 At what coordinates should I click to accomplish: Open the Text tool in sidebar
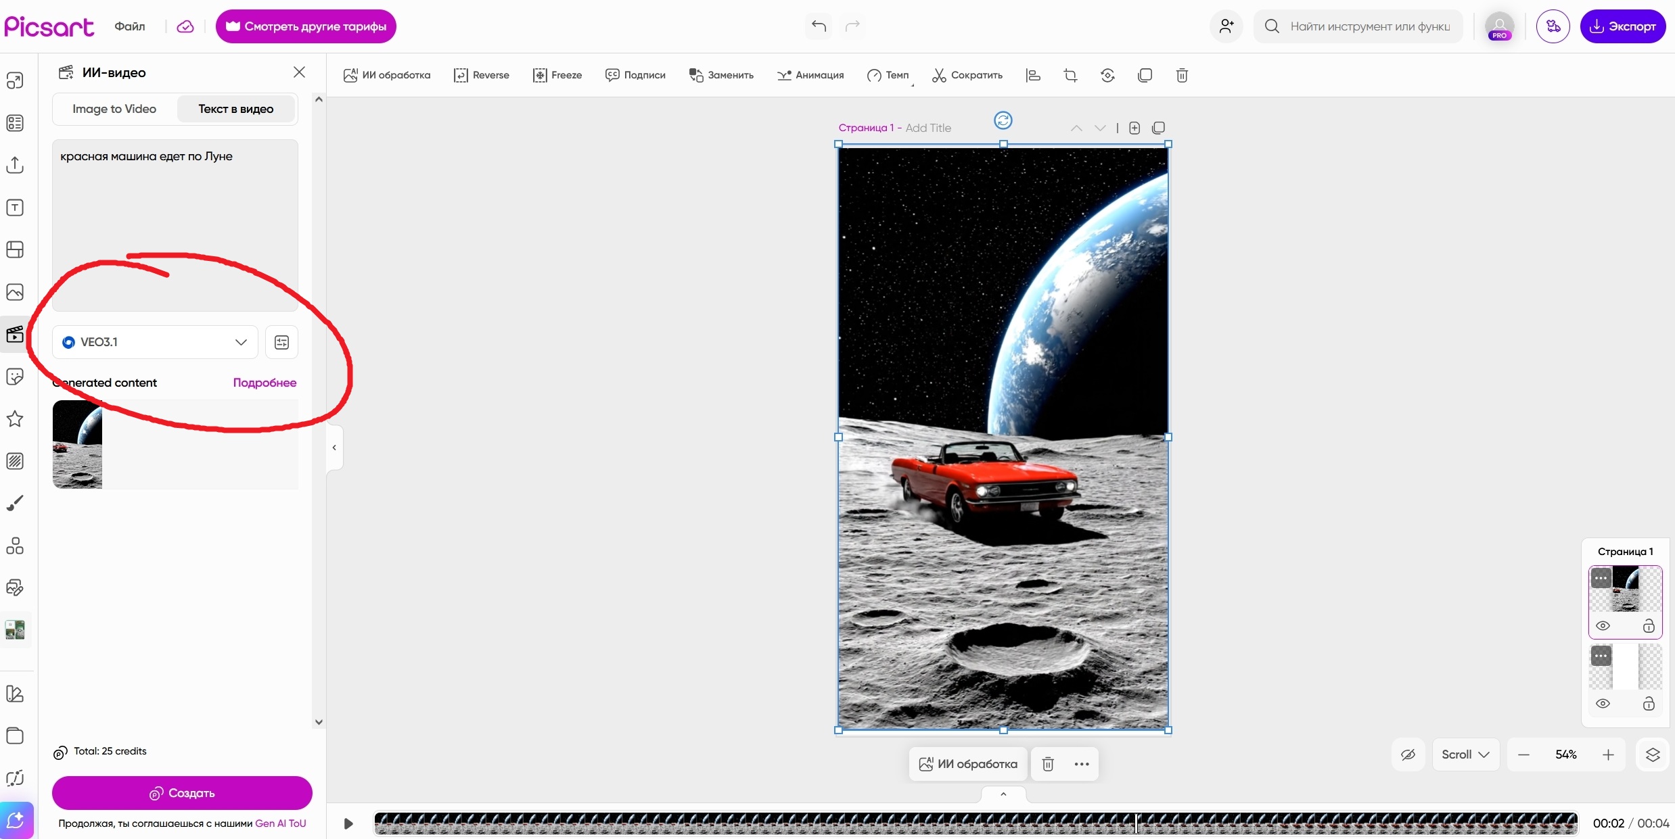15,208
